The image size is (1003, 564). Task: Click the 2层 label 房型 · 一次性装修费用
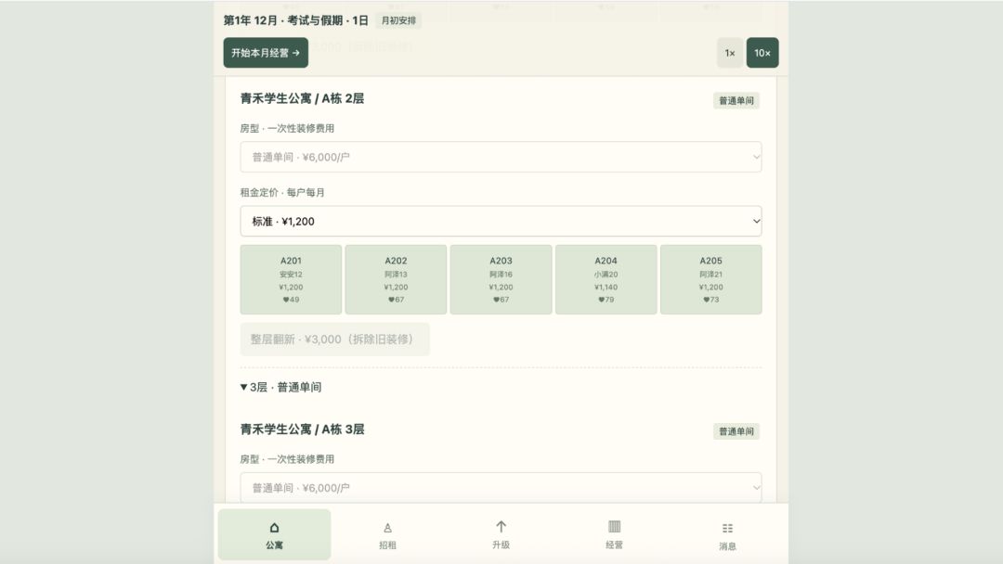point(287,128)
